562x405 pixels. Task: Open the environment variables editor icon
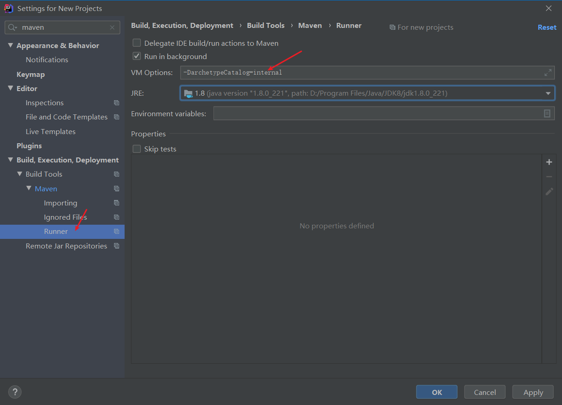[547, 113]
